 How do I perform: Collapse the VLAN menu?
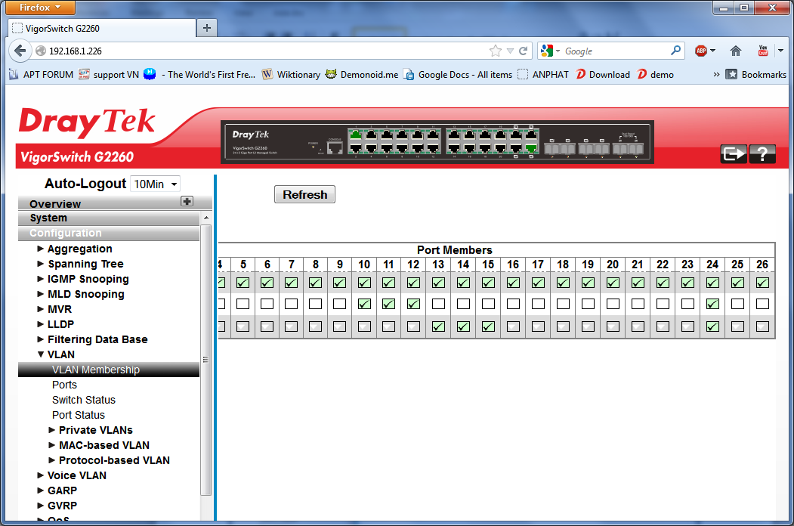pos(56,354)
